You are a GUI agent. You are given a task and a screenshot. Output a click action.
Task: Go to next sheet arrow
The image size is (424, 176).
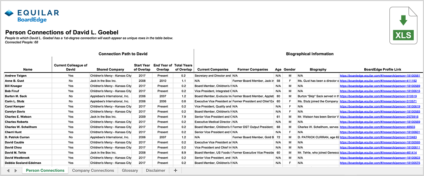tap(16, 170)
